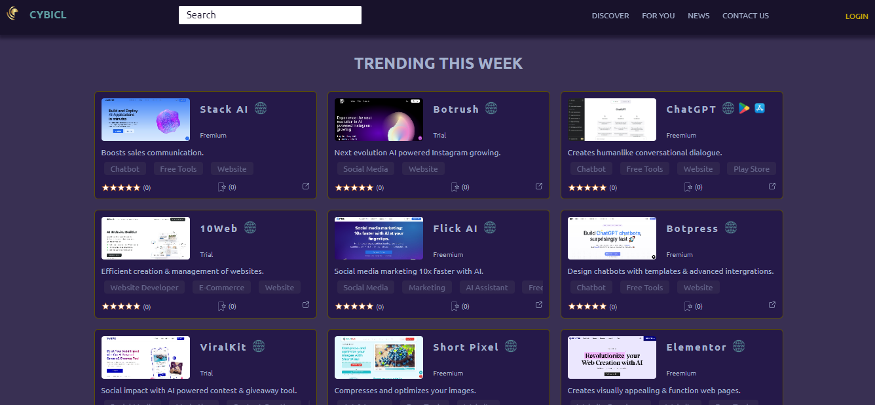Select the Play Store tag on ChatGPT
Screen dimensions: 875x405
[x=751, y=169]
